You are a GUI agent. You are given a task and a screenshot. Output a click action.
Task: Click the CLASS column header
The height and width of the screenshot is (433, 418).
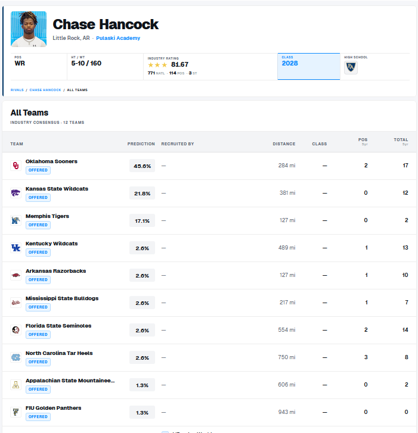(x=319, y=144)
